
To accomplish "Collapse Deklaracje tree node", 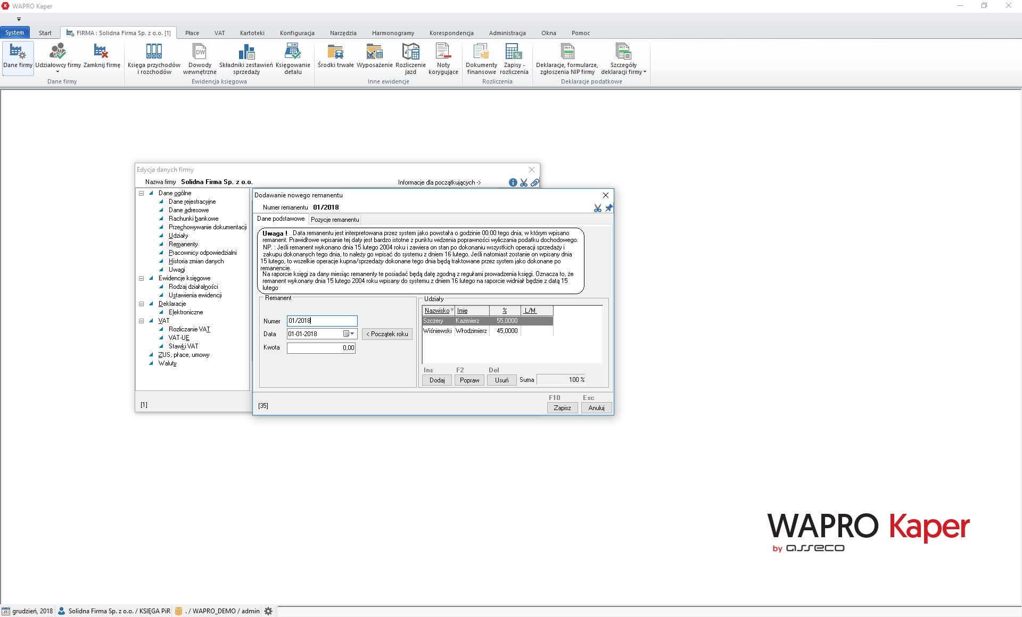I will coord(142,304).
